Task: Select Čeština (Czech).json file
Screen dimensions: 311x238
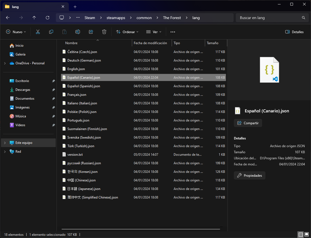Action: [143, 52]
